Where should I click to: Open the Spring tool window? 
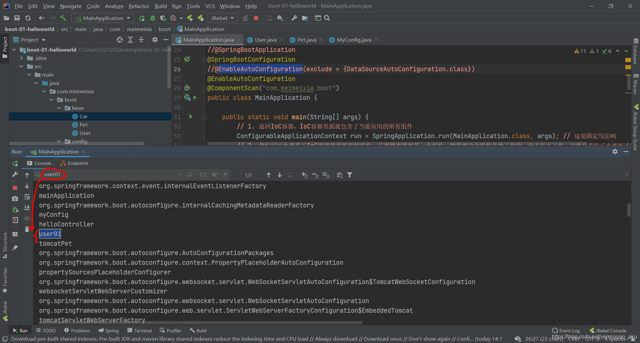108,330
